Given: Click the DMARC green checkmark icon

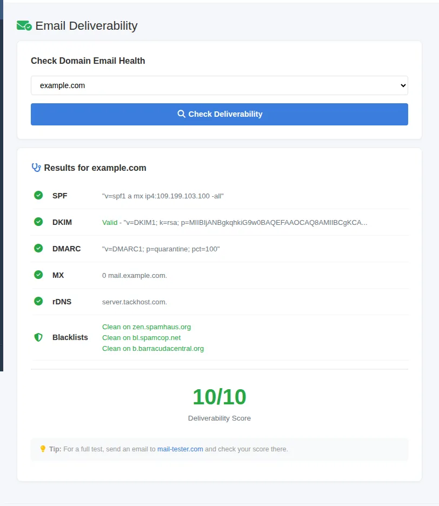Looking at the screenshot, I should click(38, 248).
